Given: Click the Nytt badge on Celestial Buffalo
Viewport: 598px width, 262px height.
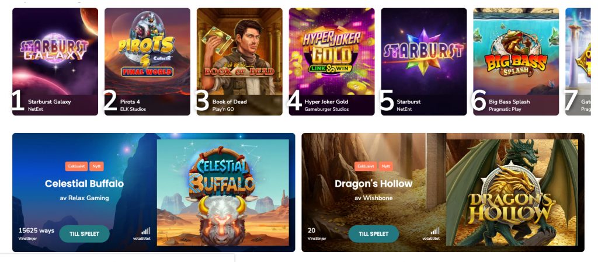Looking at the screenshot, I should (x=96, y=166).
